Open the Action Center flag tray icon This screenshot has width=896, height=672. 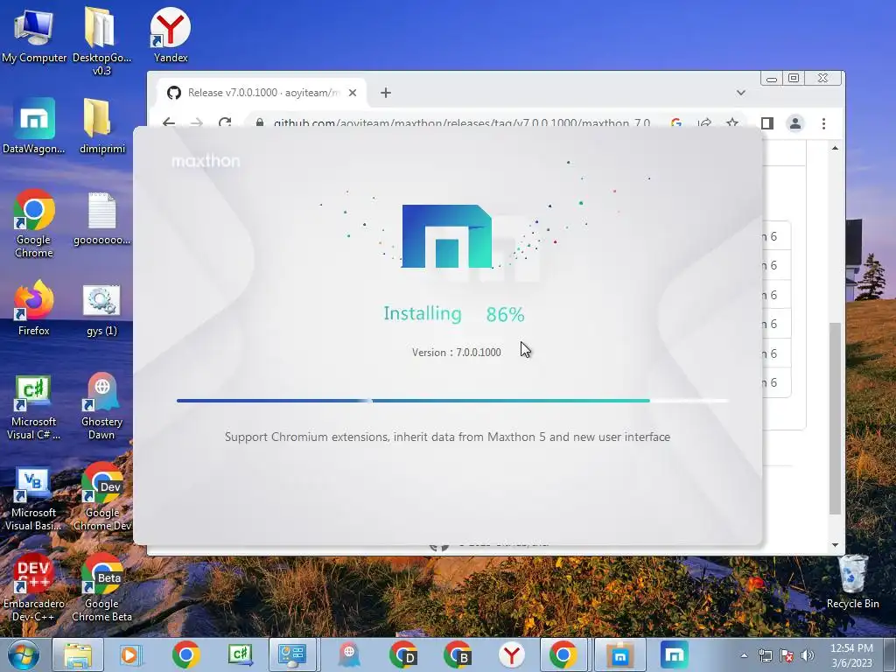[x=787, y=655]
